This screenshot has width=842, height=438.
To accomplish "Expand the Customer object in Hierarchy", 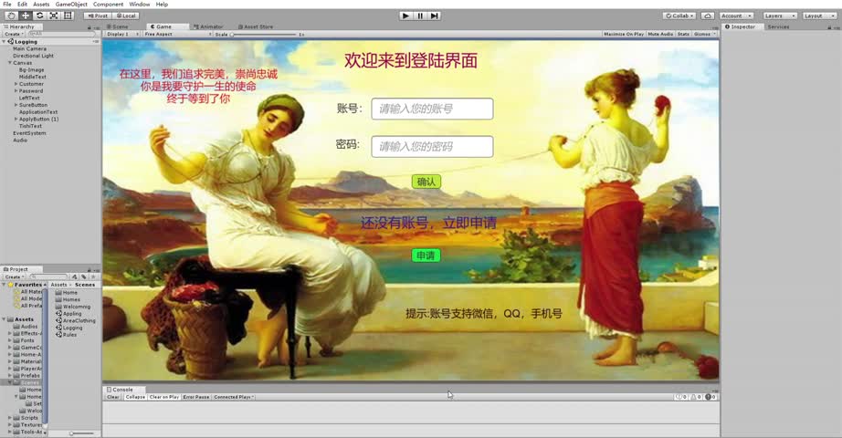I will 16,84.
